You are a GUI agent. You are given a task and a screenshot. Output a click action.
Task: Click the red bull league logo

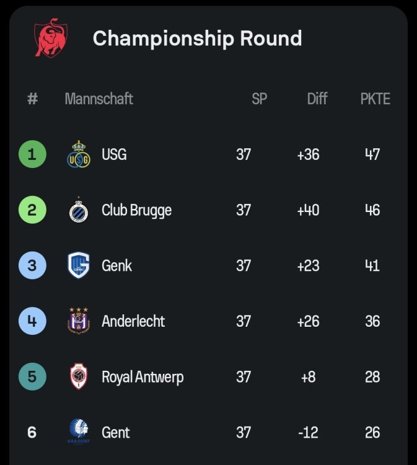click(x=51, y=38)
